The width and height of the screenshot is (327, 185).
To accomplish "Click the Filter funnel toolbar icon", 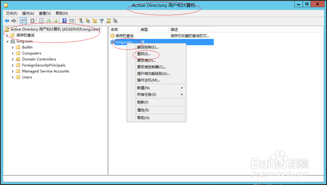I will 101,21.
